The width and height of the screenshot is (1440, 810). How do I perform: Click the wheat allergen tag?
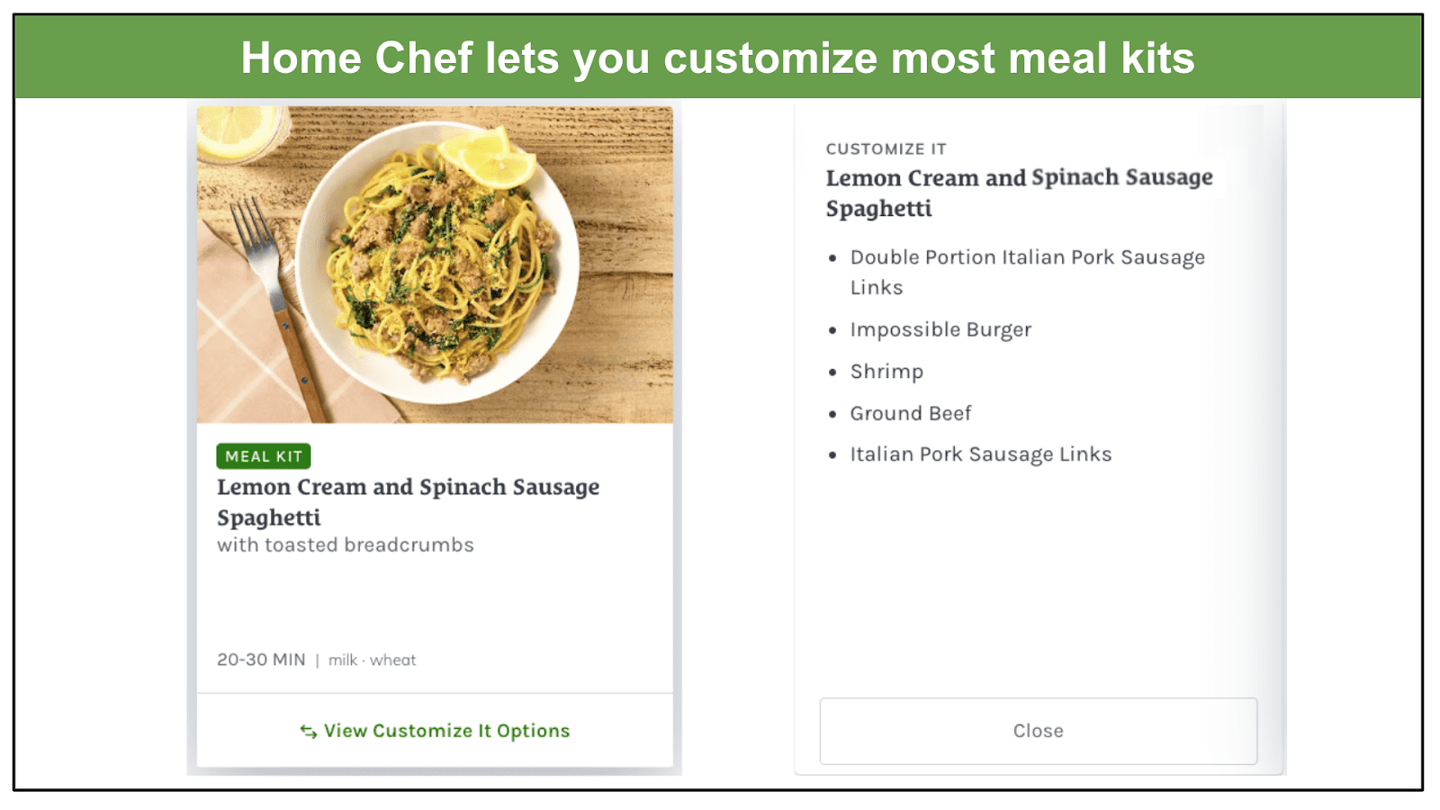[x=393, y=661]
